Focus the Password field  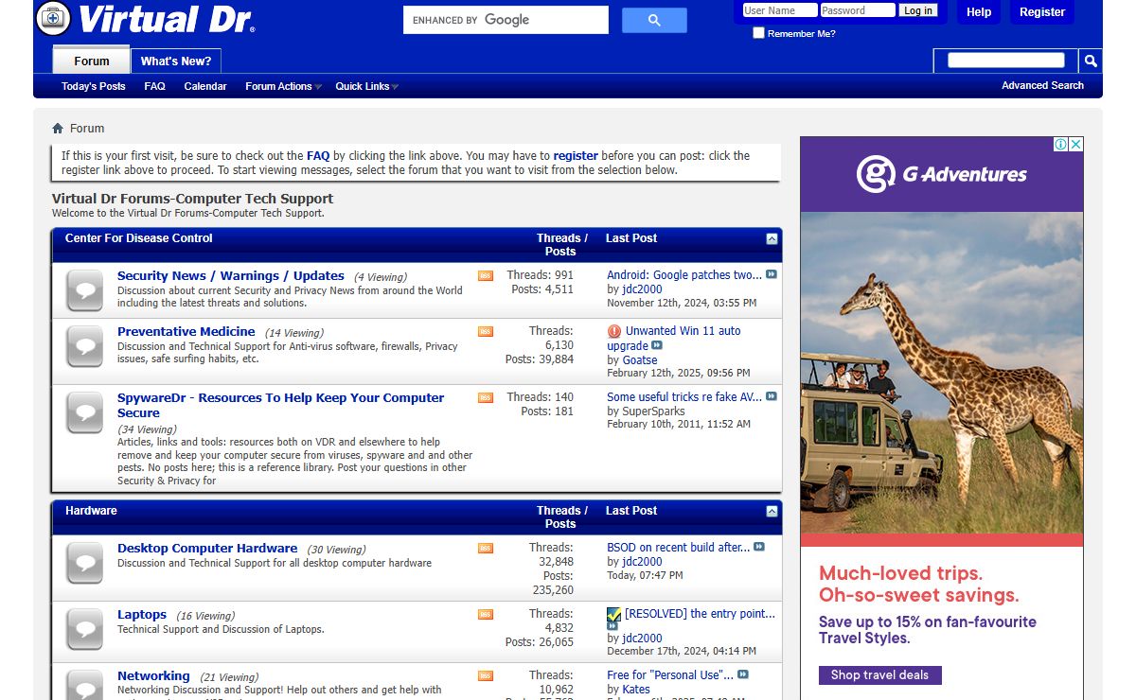(x=858, y=10)
